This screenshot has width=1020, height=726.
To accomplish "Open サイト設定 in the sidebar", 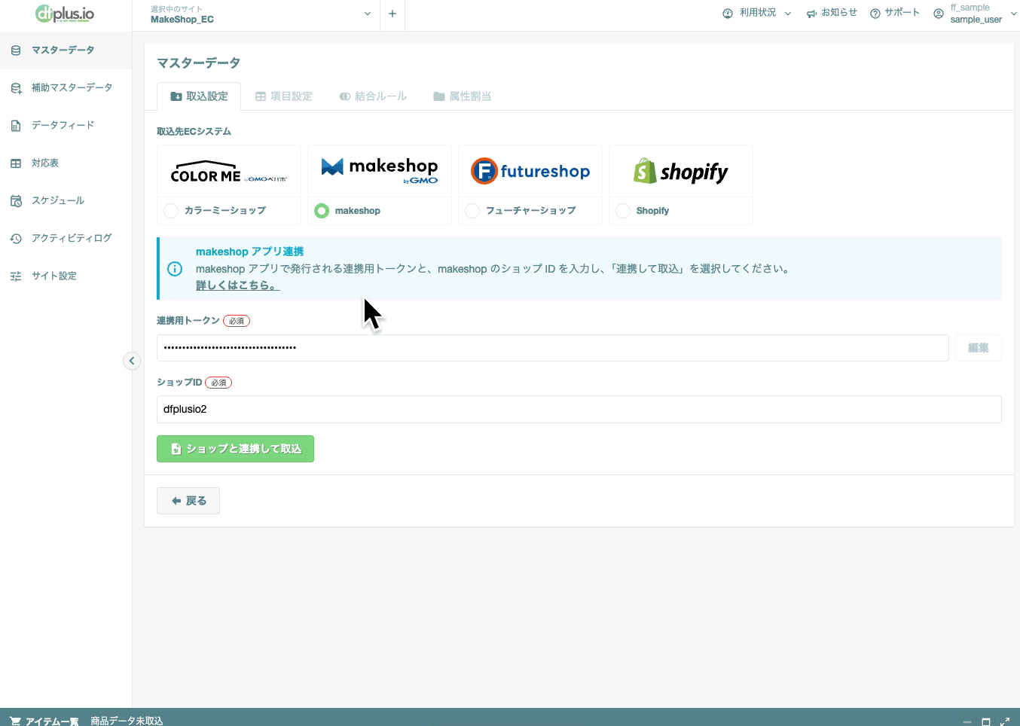I will tap(66, 276).
